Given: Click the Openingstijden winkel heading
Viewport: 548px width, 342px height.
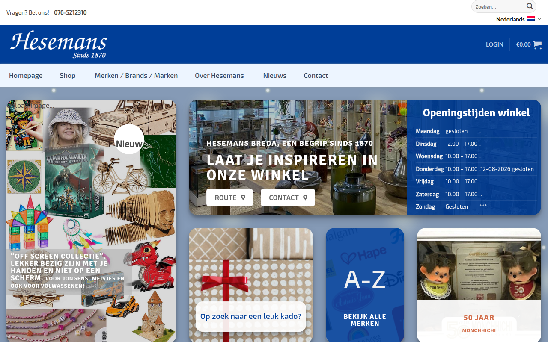Looking at the screenshot, I should 477,112.
